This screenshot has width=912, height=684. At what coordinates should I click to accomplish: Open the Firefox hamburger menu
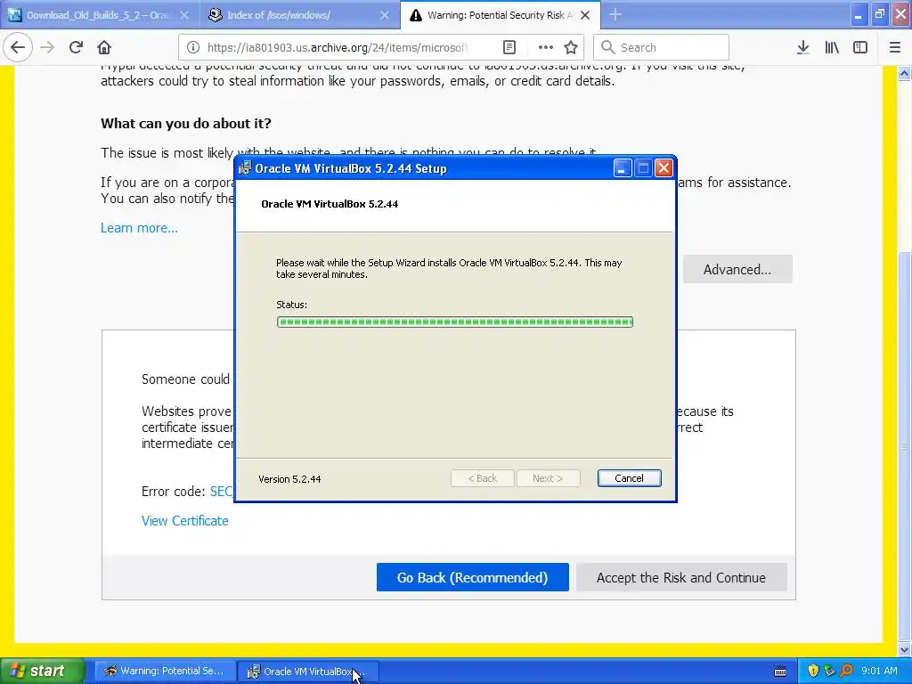pos(895,47)
